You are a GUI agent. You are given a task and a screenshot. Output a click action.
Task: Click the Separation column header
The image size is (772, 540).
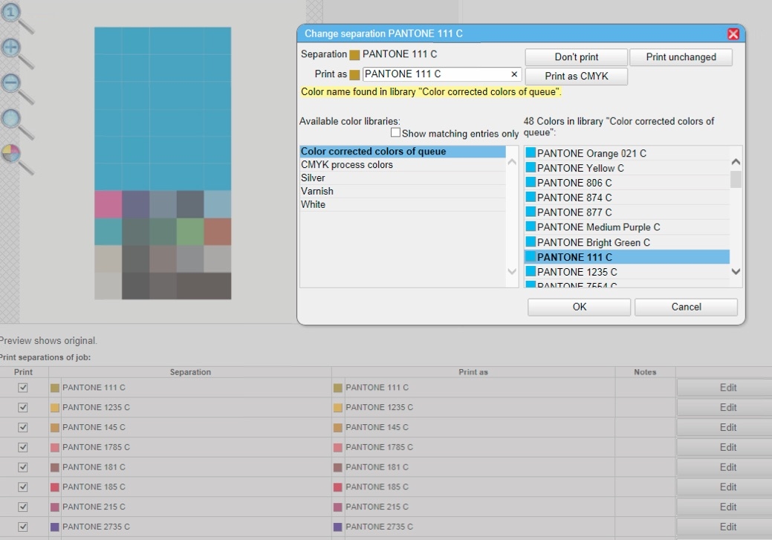(190, 372)
